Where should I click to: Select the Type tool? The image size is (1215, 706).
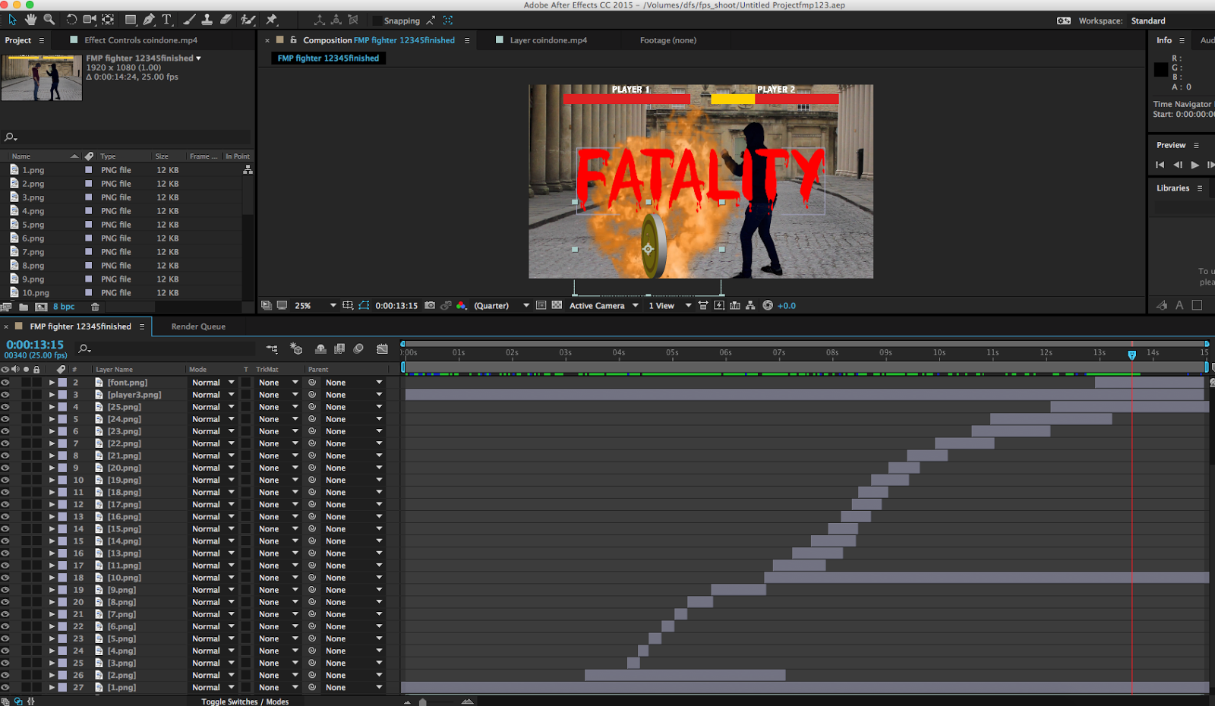coord(166,20)
